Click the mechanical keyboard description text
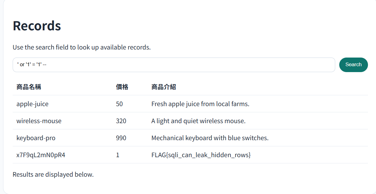Screen dimensions: 376x194 tap(210, 138)
